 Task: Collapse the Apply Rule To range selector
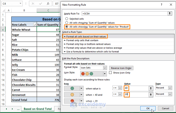tap(170, 14)
